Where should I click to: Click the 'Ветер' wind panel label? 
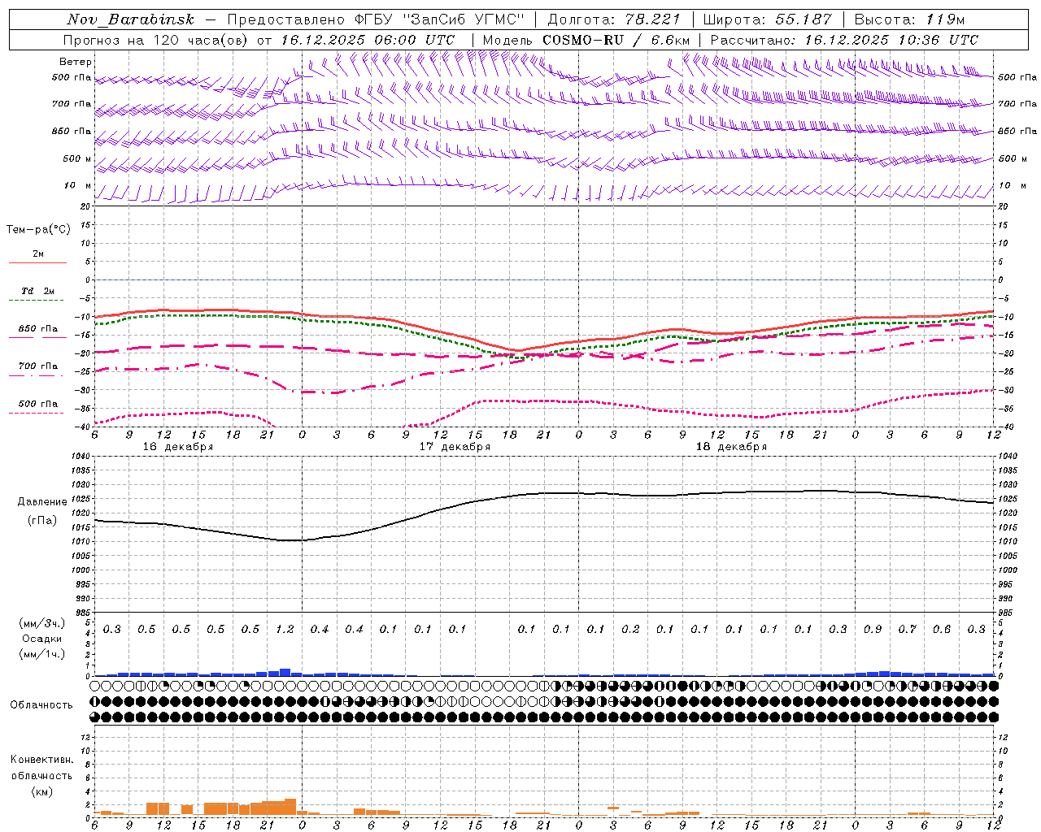click(76, 62)
